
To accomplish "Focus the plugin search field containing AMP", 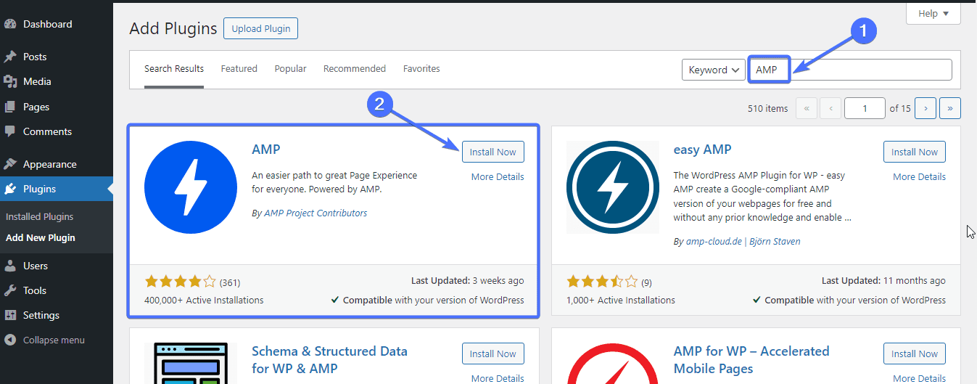I will click(x=850, y=70).
